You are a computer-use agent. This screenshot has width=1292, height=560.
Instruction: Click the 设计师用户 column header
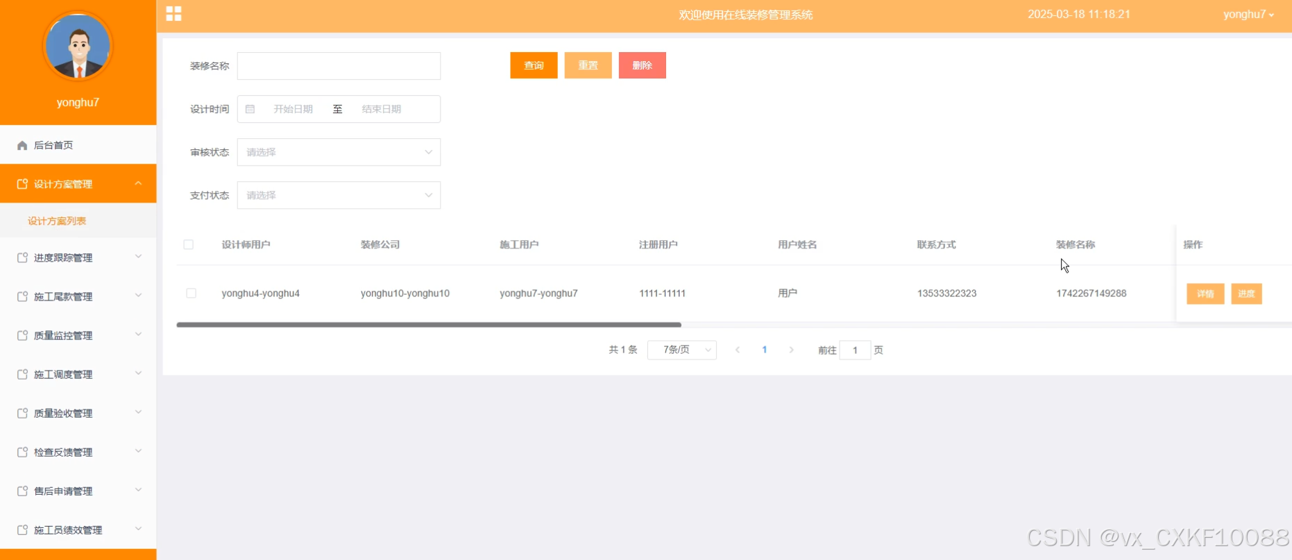click(246, 244)
